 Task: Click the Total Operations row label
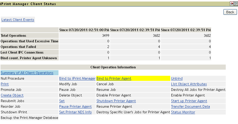click(x=14, y=35)
